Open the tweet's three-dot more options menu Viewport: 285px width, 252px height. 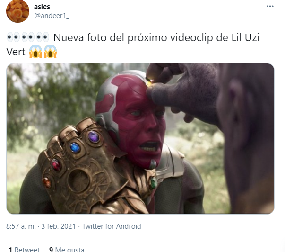(270, 6)
